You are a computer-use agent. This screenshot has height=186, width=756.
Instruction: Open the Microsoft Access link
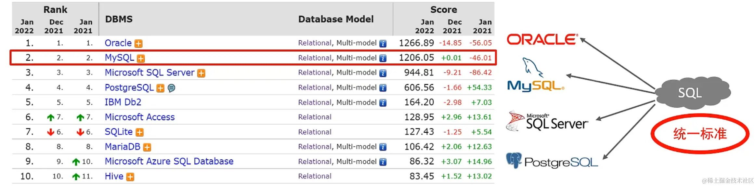[140, 117]
